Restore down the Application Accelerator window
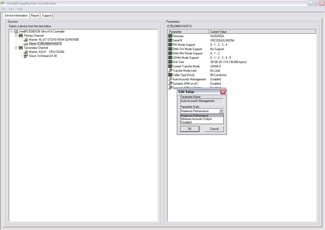325x230 pixels. tap(316, 3)
